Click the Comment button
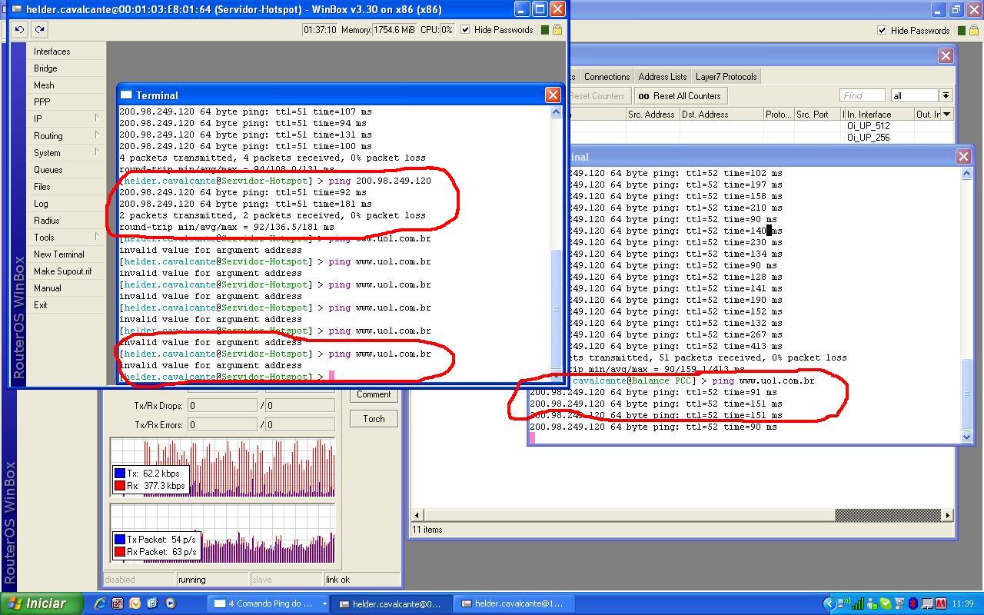The width and height of the screenshot is (984, 615). (x=374, y=394)
